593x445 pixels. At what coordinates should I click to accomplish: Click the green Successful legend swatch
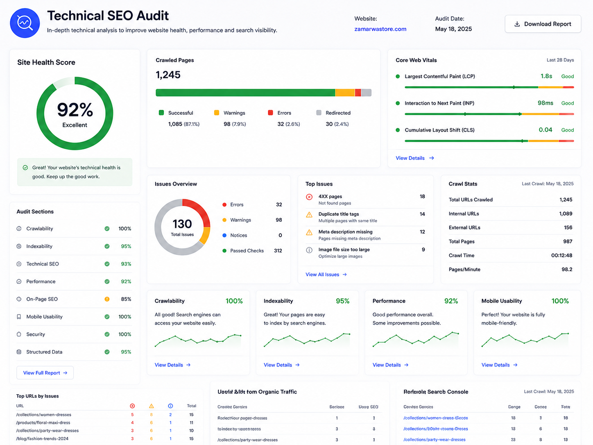click(x=161, y=113)
